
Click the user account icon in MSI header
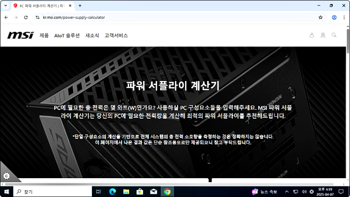point(311,35)
